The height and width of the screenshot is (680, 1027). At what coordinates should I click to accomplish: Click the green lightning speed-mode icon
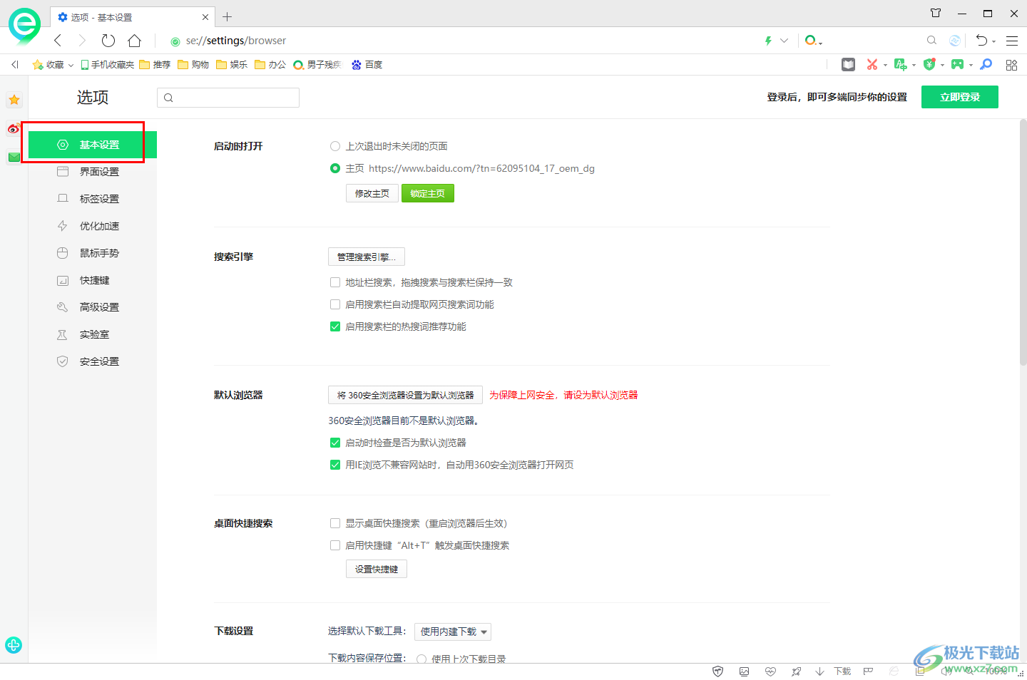[x=768, y=41]
